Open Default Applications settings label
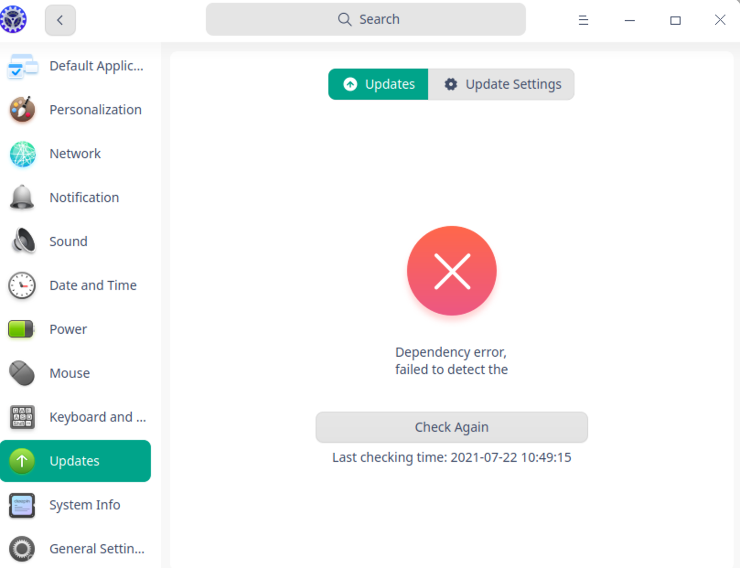The image size is (740, 568). [97, 66]
